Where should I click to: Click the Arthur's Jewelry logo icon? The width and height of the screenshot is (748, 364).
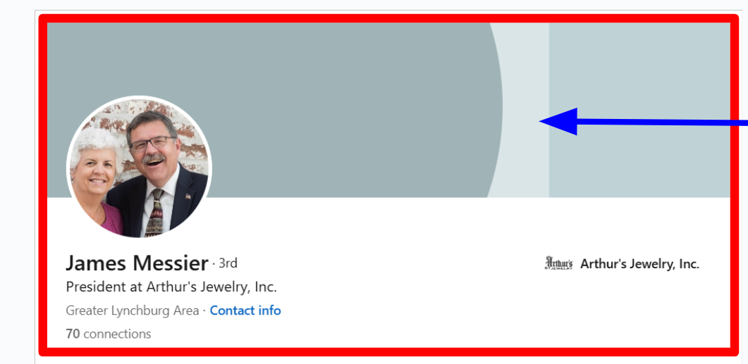(x=558, y=263)
